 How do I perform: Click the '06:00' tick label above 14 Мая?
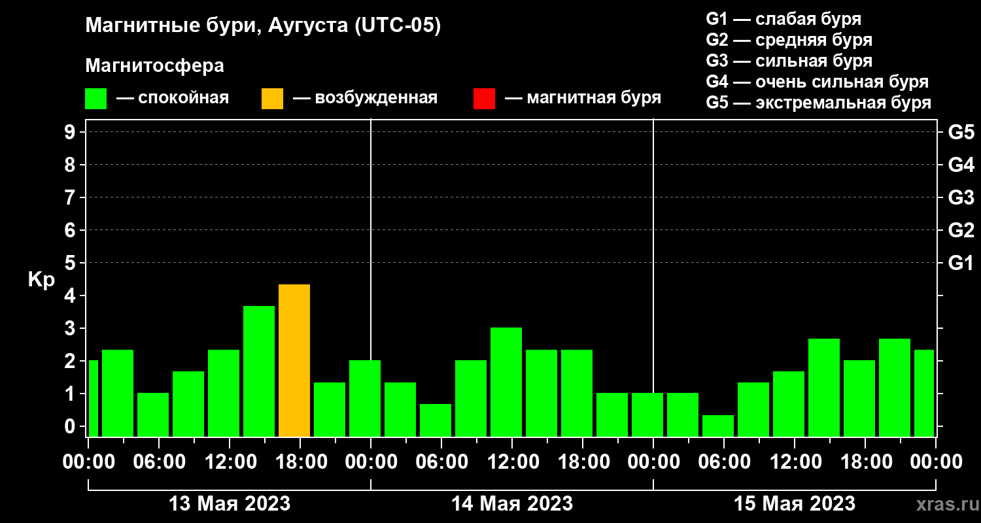pyautogui.click(x=441, y=462)
